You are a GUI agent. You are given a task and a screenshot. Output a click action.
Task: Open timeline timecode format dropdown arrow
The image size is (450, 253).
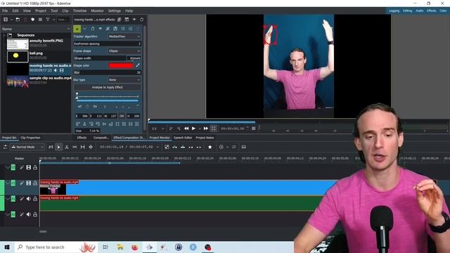click(157, 147)
